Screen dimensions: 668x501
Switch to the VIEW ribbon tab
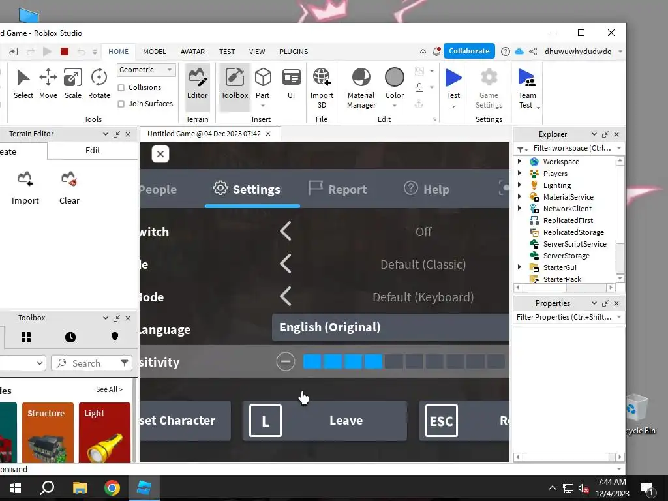(257, 52)
